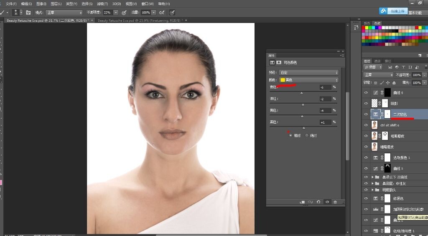Click the lock image pixels brush icon
The height and width of the screenshot is (236, 428).
(x=382, y=82)
